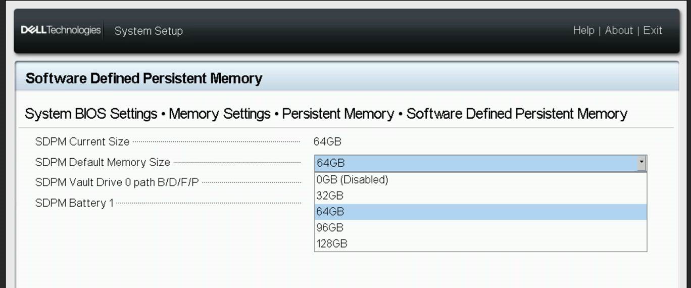691x288 pixels.
Task: Click SDPM Vault Drive 0 path row
Action: [x=117, y=182]
